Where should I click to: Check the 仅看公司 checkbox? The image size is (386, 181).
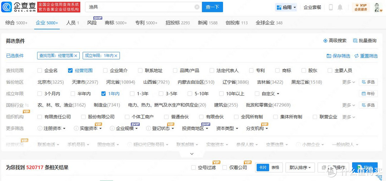point(224,167)
